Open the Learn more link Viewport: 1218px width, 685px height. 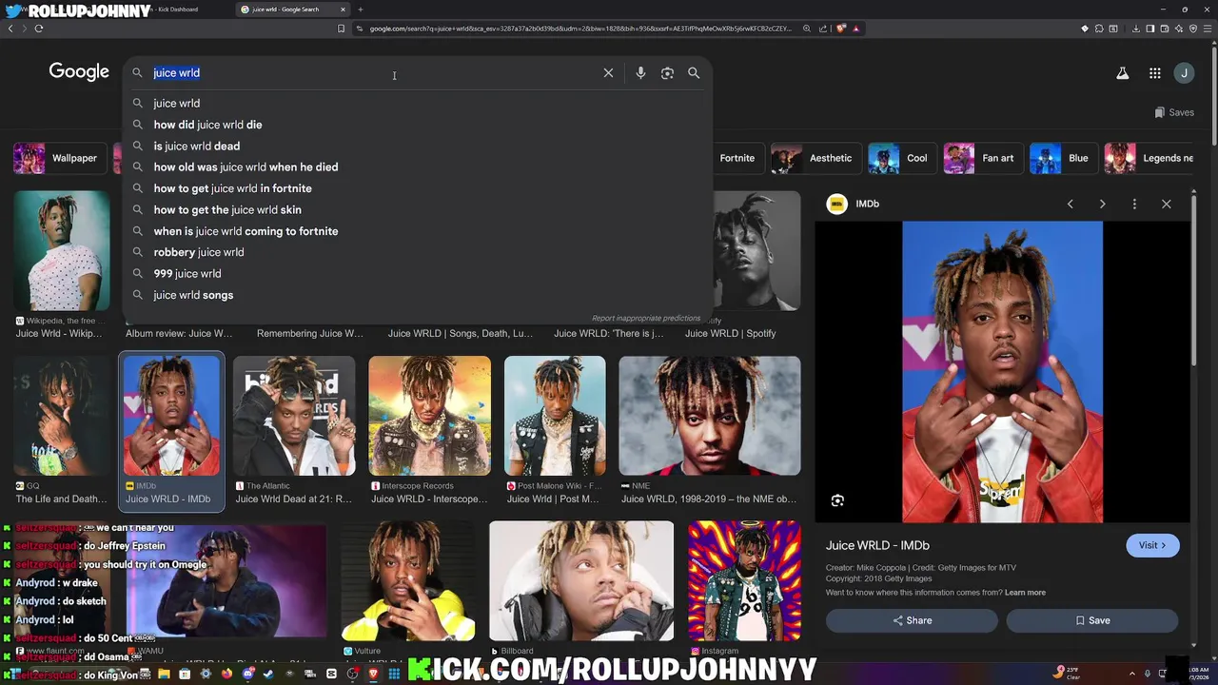coord(1025,593)
